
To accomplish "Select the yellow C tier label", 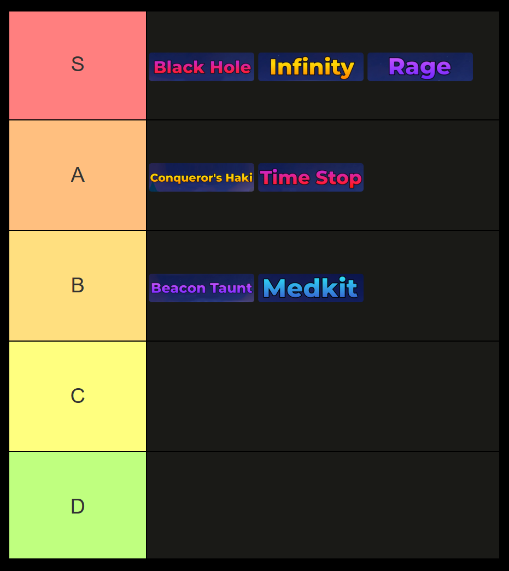I will coord(78,396).
